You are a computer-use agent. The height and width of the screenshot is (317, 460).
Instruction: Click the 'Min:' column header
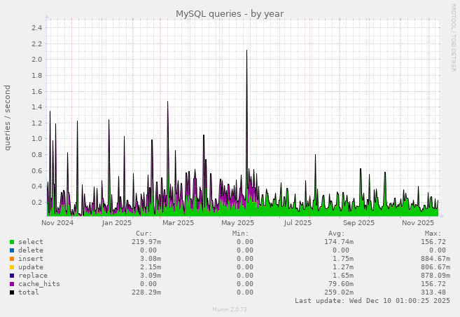click(240, 234)
